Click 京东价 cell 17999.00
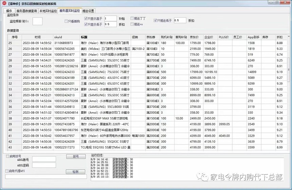The image size is (292, 190). coord(196,72)
